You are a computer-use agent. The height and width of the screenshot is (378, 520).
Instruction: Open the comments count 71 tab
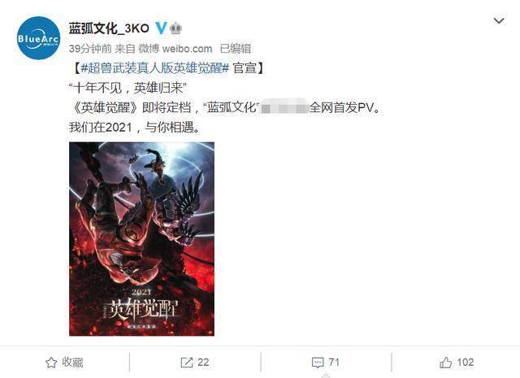tap(326, 363)
